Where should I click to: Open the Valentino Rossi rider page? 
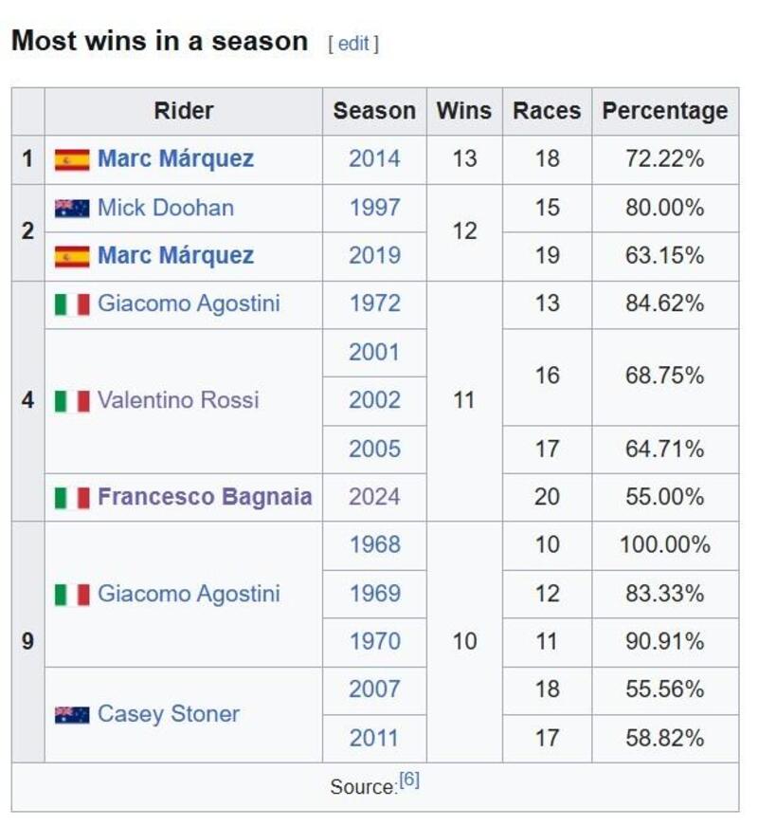point(178,400)
